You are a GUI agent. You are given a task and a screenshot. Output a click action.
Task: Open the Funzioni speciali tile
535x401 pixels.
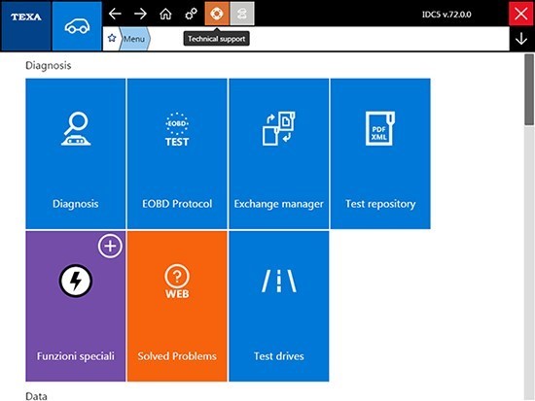click(x=76, y=306)
